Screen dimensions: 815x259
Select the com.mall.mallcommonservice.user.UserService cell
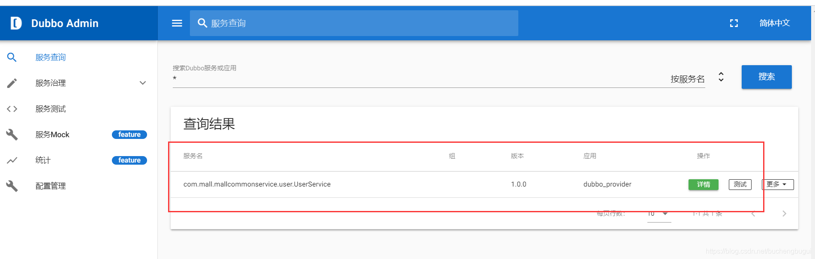(x=257, y=184)
